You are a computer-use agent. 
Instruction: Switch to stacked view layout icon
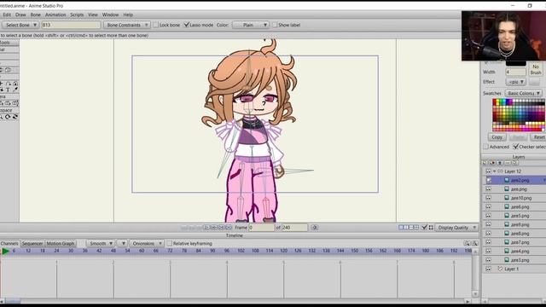pos(411,228)
